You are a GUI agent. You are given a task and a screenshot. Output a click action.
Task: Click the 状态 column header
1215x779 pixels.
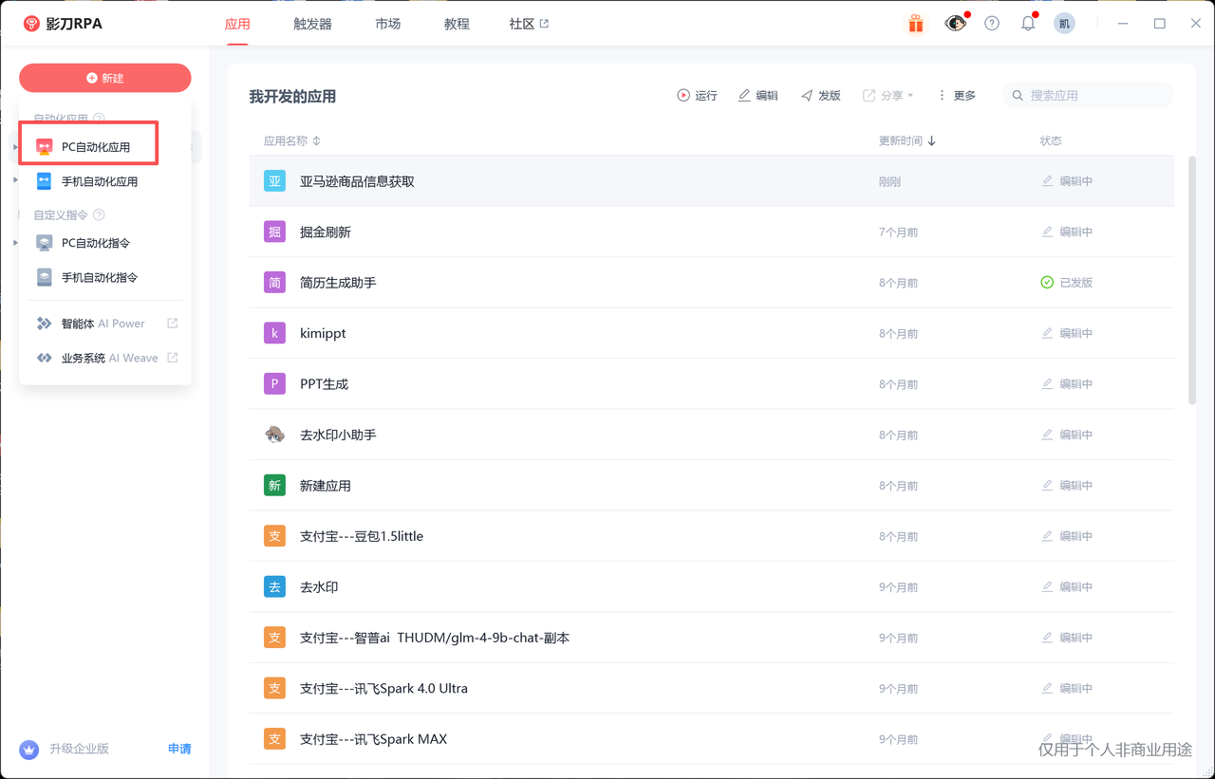point(1051,140)
